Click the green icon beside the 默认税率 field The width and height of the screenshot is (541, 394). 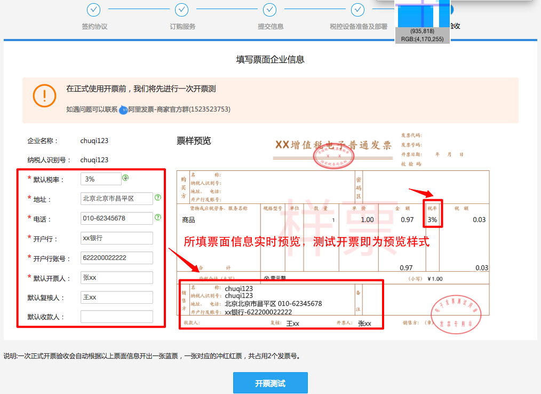[x=125, y=177]
